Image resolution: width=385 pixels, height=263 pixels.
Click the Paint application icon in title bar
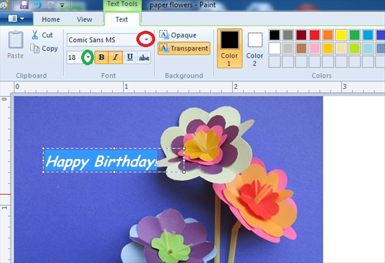click(4, 4)
